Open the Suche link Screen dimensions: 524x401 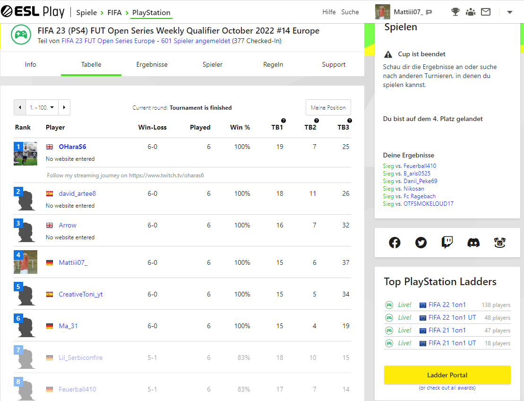[350, 12]
